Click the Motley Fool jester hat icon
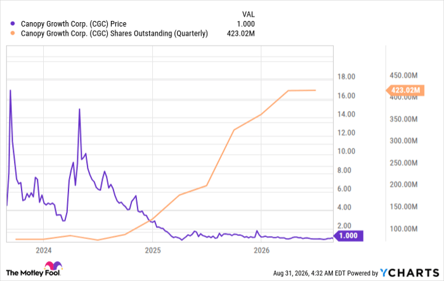The image size is (444, 281). [53, 266]
